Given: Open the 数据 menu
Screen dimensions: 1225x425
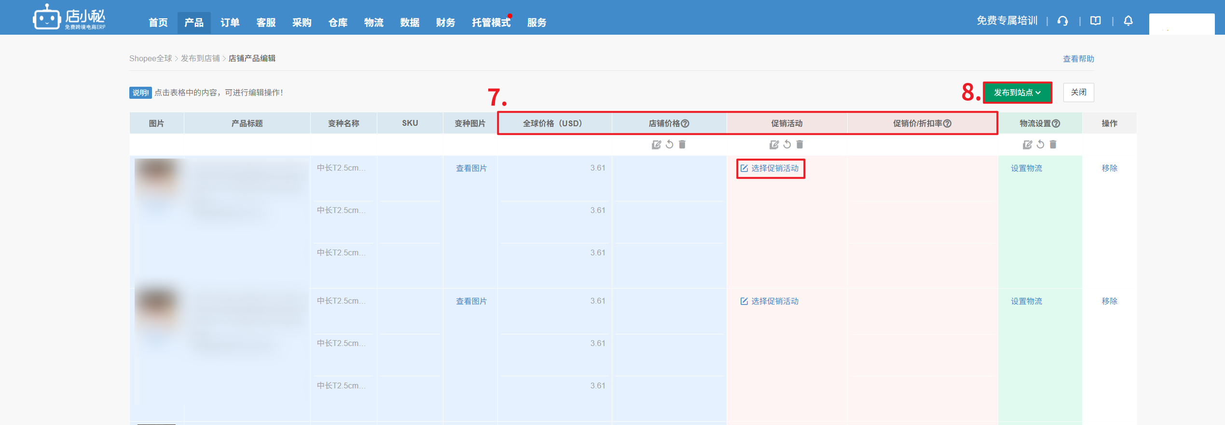Looking at the screenshot, I should coord(410,23).
